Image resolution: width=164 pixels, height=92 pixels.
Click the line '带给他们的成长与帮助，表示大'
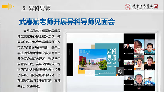click(39, 48)
